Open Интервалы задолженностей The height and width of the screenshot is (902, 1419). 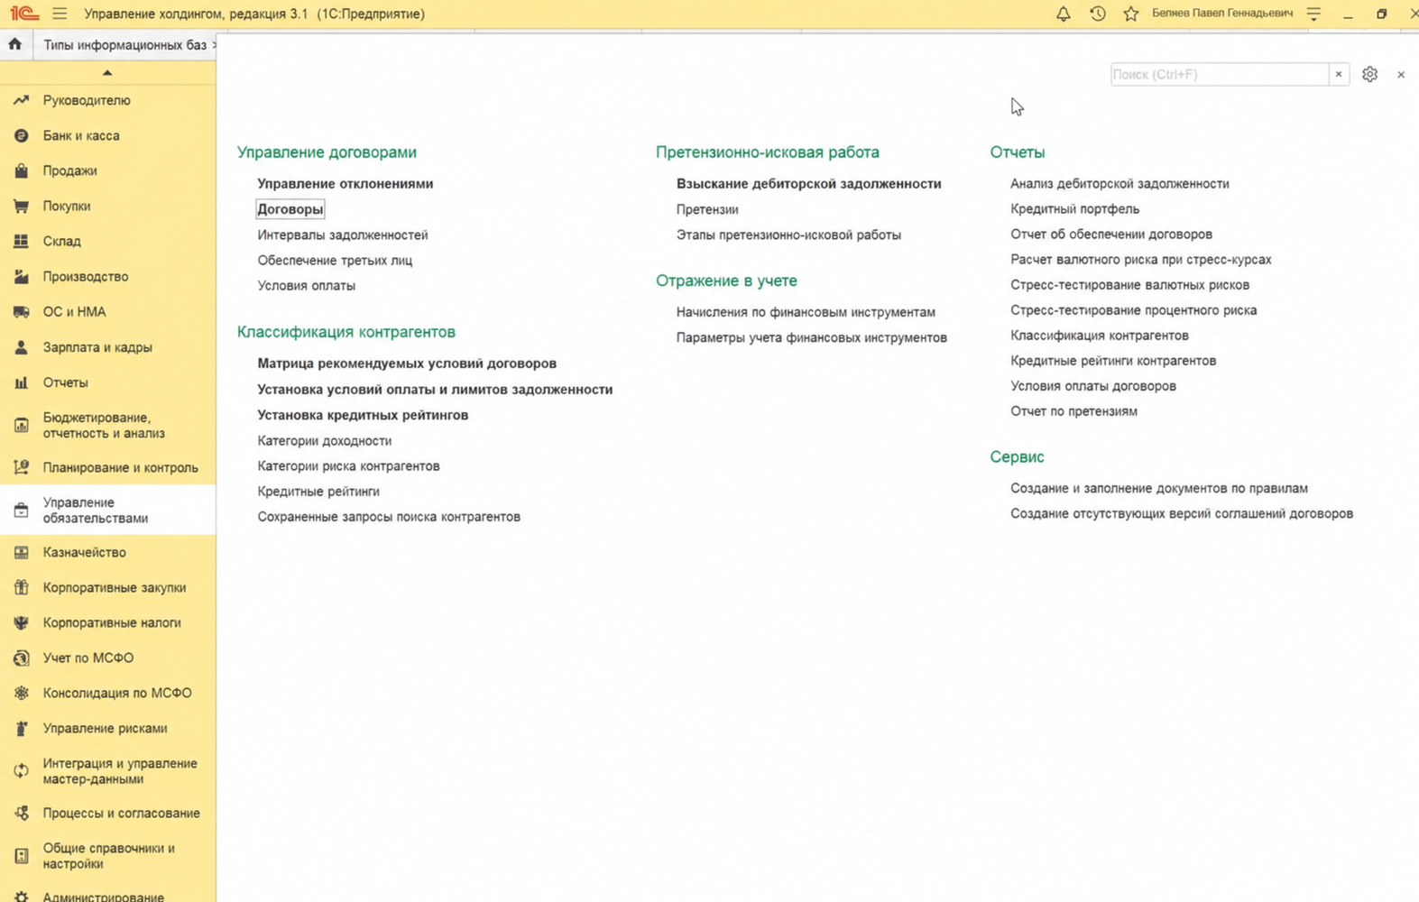tap(343, 235)
